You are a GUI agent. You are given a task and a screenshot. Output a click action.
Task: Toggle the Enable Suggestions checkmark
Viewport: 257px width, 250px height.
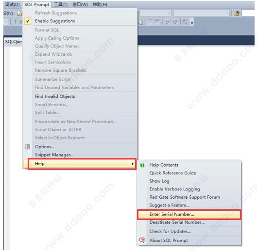point(28,21)
